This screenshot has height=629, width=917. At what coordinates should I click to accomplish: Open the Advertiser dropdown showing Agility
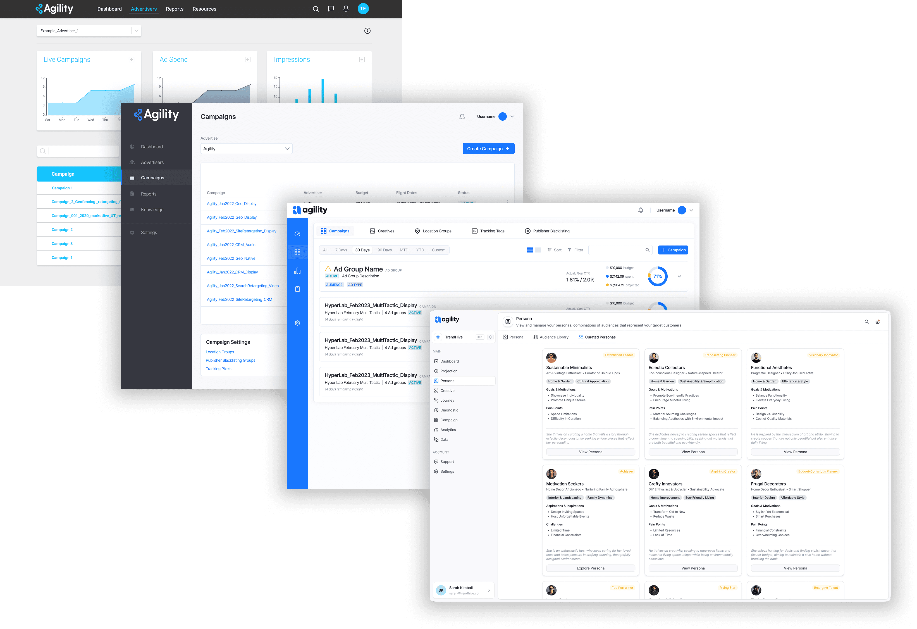[x=246, y=149]
